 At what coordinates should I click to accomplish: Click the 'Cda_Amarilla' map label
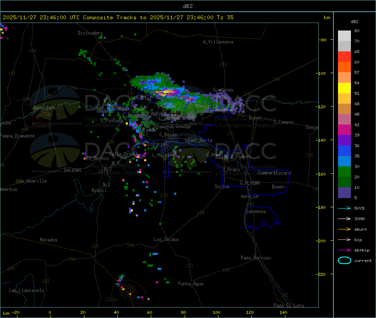coord(31,181)
